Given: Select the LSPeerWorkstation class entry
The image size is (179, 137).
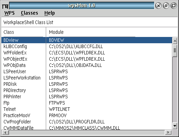Looking at the screenshot, I should (x=22, y=78).
